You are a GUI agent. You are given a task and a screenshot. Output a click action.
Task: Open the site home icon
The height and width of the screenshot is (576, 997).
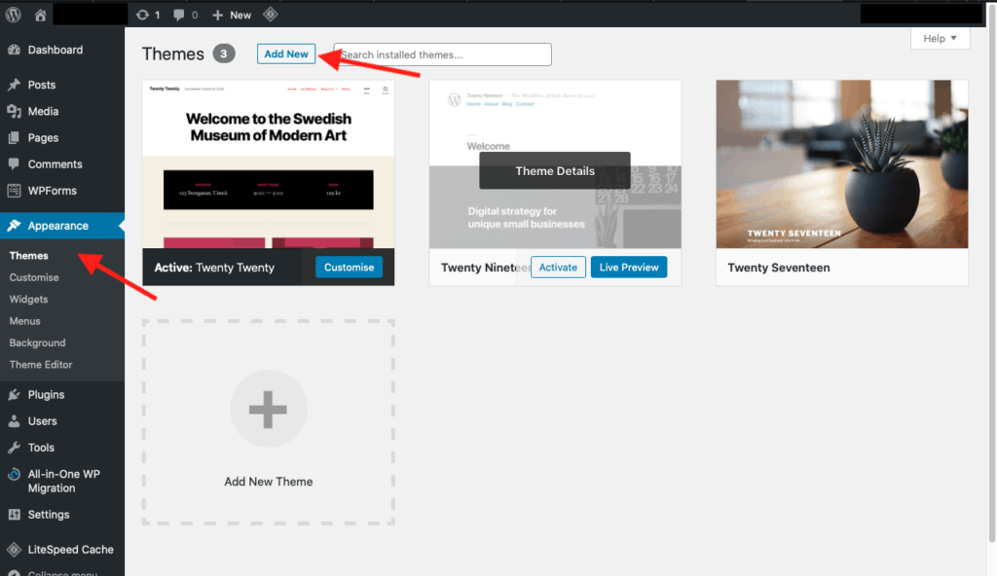(x=40, y=15)
